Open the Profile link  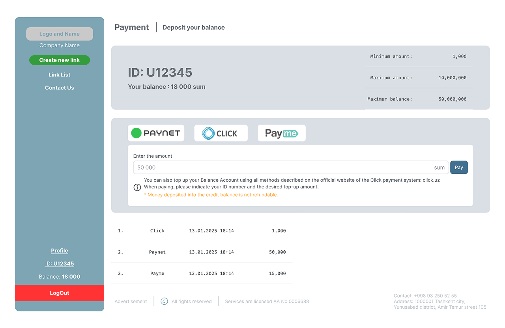[60, 251]
